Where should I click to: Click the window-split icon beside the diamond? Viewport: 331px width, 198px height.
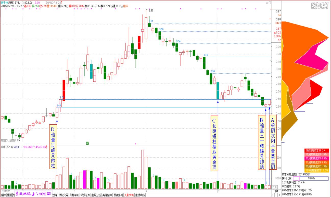(x=270, y=3)
